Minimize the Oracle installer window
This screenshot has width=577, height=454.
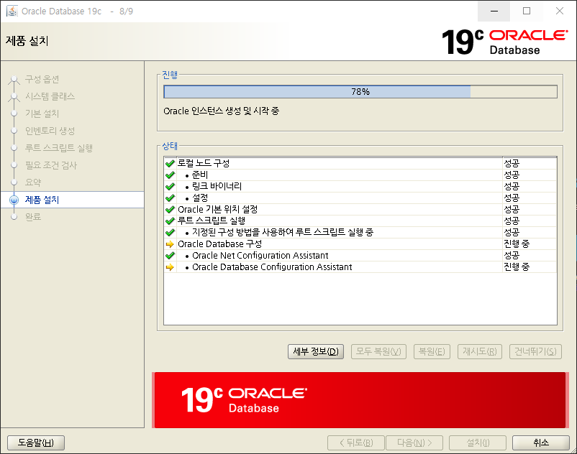coord(494,11)
